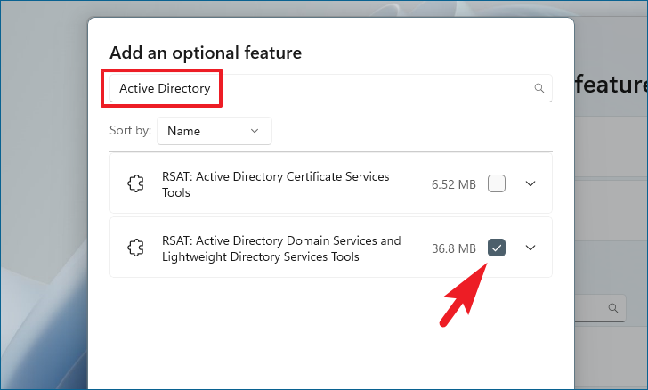Click into the Active Directory search field
648x390 pixels.
[x=356, y=88]
